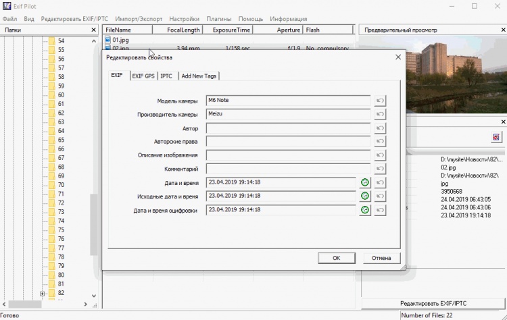Click the building photo preview image

point(456,75)
